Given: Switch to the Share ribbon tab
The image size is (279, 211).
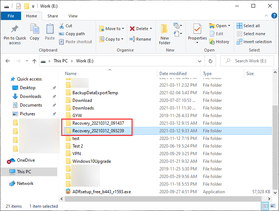Looking at the screenshot, I should pyautogui.click(x=53, y=16).
